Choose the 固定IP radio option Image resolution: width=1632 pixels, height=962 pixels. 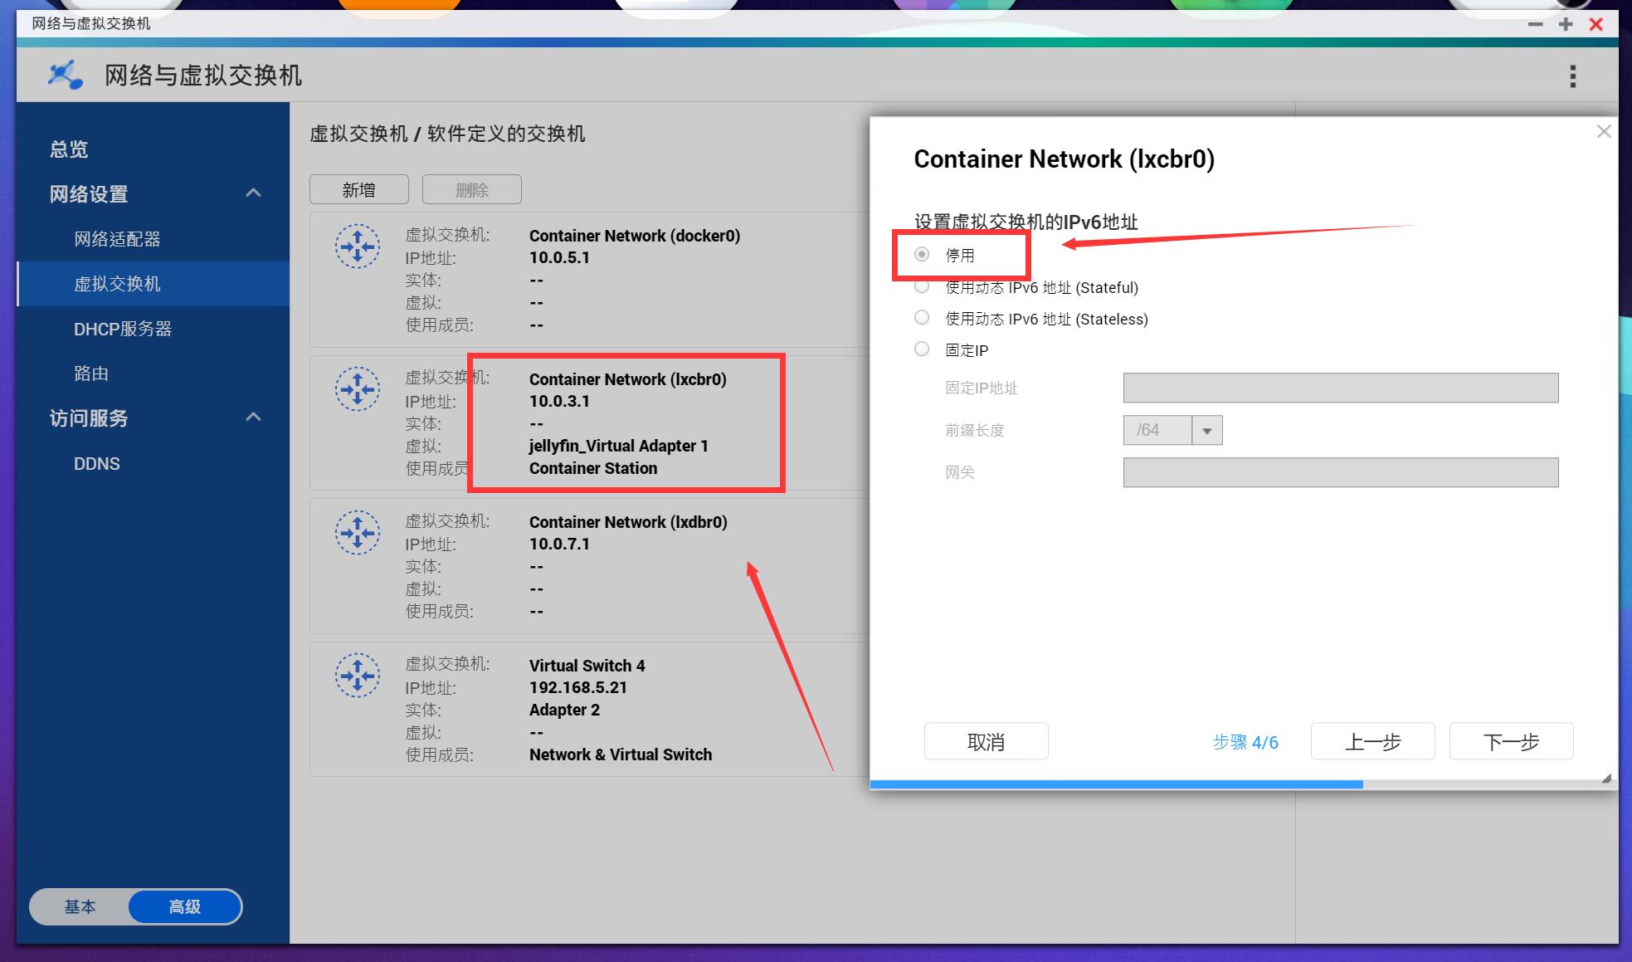[921, 349]
